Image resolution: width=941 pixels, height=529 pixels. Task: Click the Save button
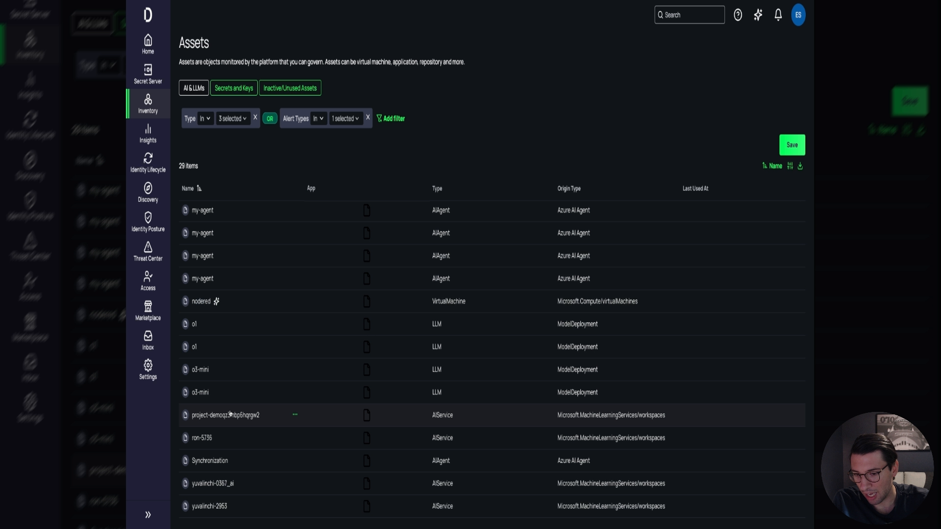click(792, 145)
